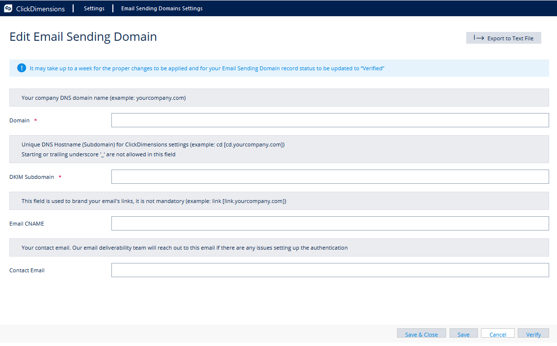Focus the Domain input field
This screenshot has width=557, height=346.
(330, 120)
